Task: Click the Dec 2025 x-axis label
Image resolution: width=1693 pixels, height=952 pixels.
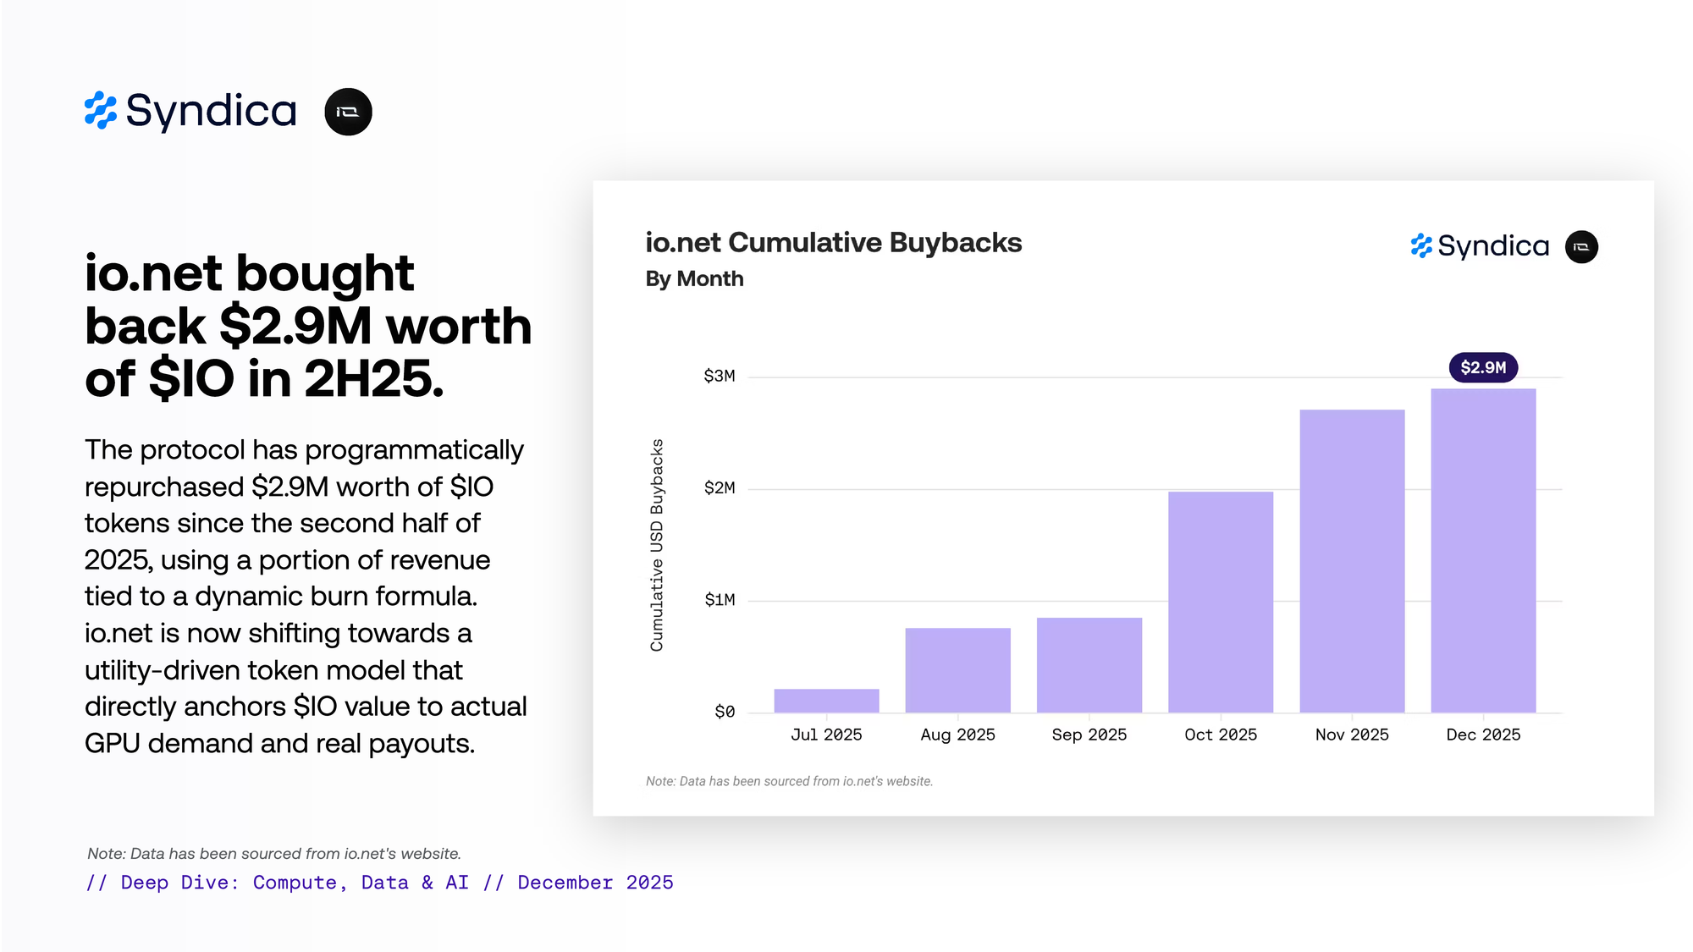Action: coord(1483,735)
